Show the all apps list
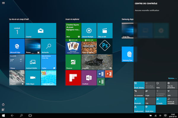Screen dimensions: 178x118 pyautogui.click(x=3, y=110)
